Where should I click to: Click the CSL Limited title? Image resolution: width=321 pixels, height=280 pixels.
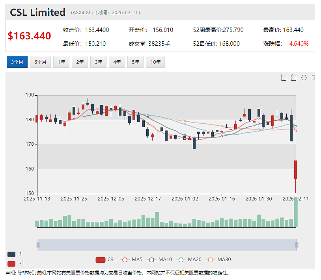(x=38, y=12)
